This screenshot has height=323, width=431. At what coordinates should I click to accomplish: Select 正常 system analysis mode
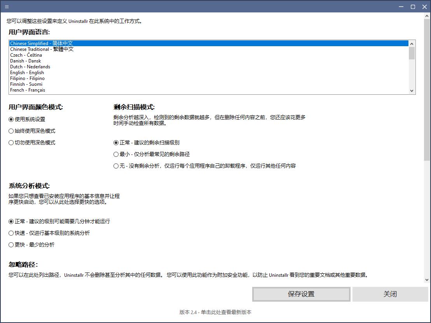[59, 221]
